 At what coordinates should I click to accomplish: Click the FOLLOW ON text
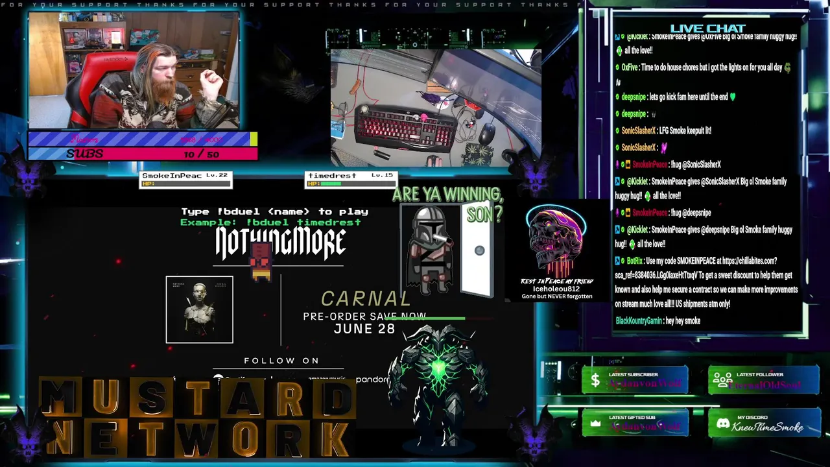(x=281, y=361)
